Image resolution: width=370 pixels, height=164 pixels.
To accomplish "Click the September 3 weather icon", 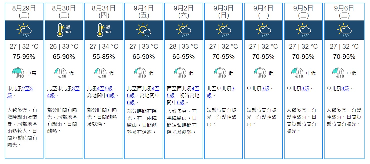I will pos(224,30).
